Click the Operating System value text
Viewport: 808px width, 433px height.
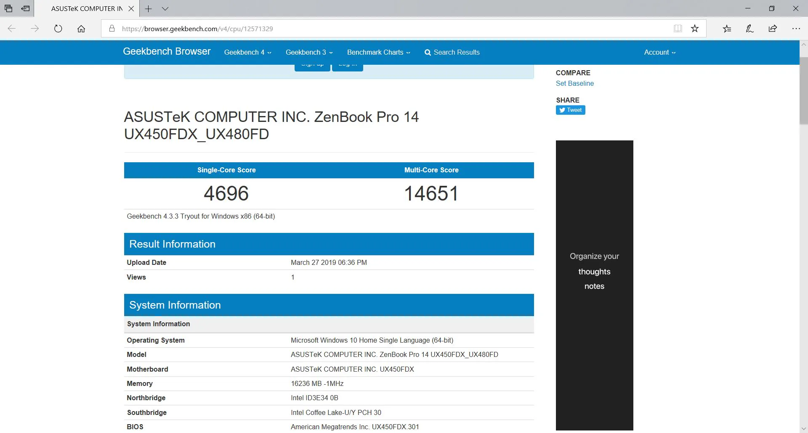tap(372, 340)
